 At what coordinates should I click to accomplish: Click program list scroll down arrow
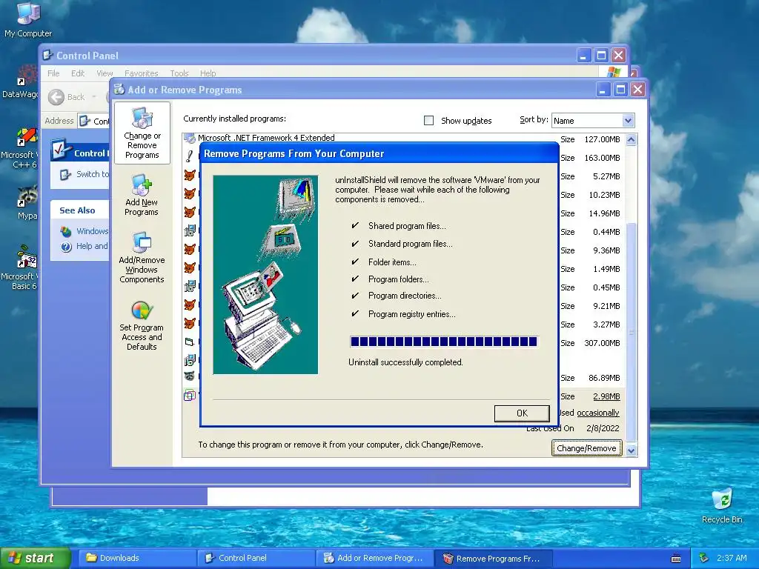point(631,451)
